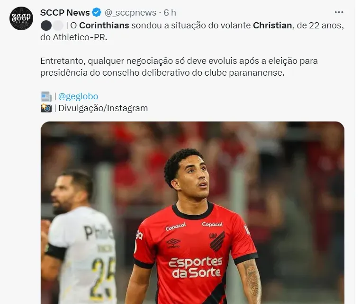Click the Umbro logo on red shirt
This screenshot has width=360, height=304.
click(x=173, y=243)
